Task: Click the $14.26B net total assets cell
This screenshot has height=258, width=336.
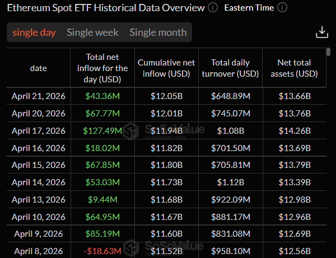Action: pos(295,130)
